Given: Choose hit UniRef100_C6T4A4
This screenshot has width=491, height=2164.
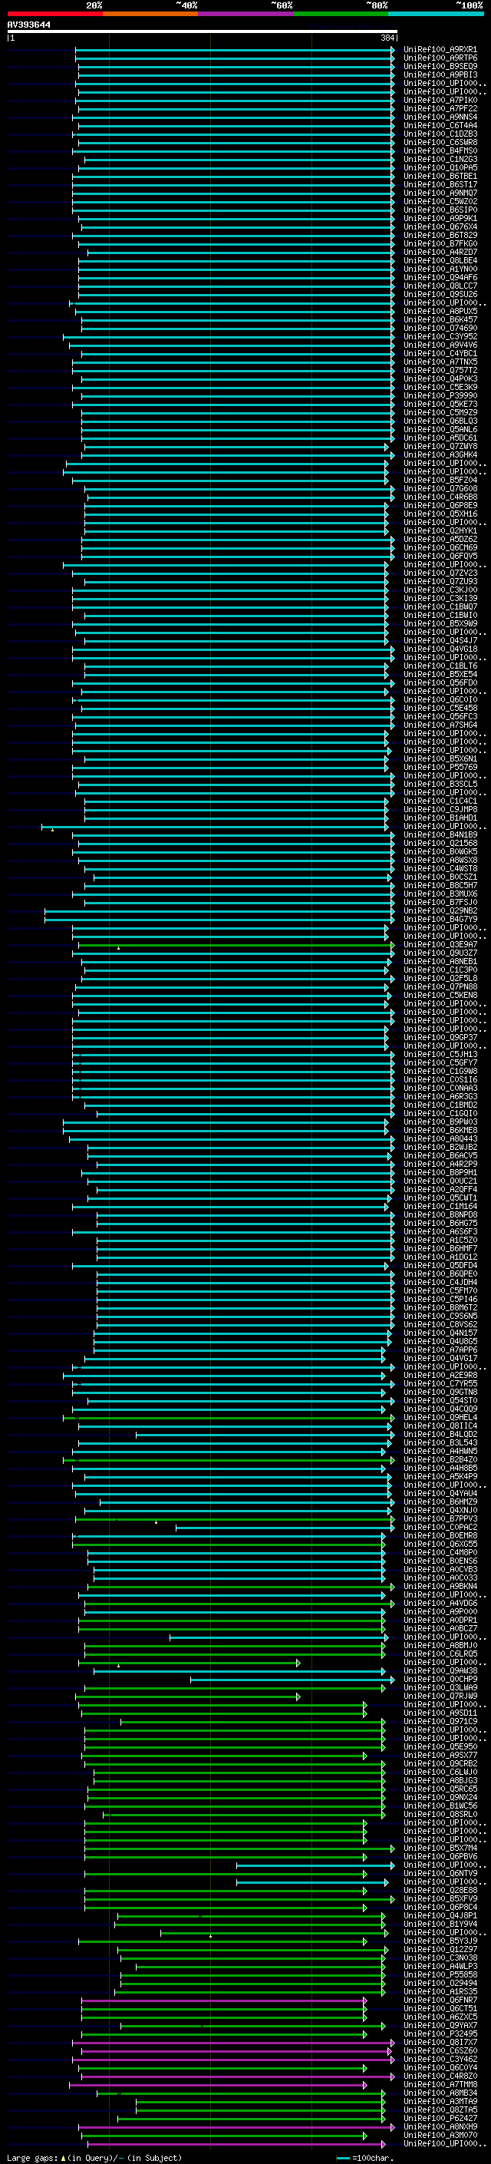Looking at the screenshot, I should click(x=440, y=125).
